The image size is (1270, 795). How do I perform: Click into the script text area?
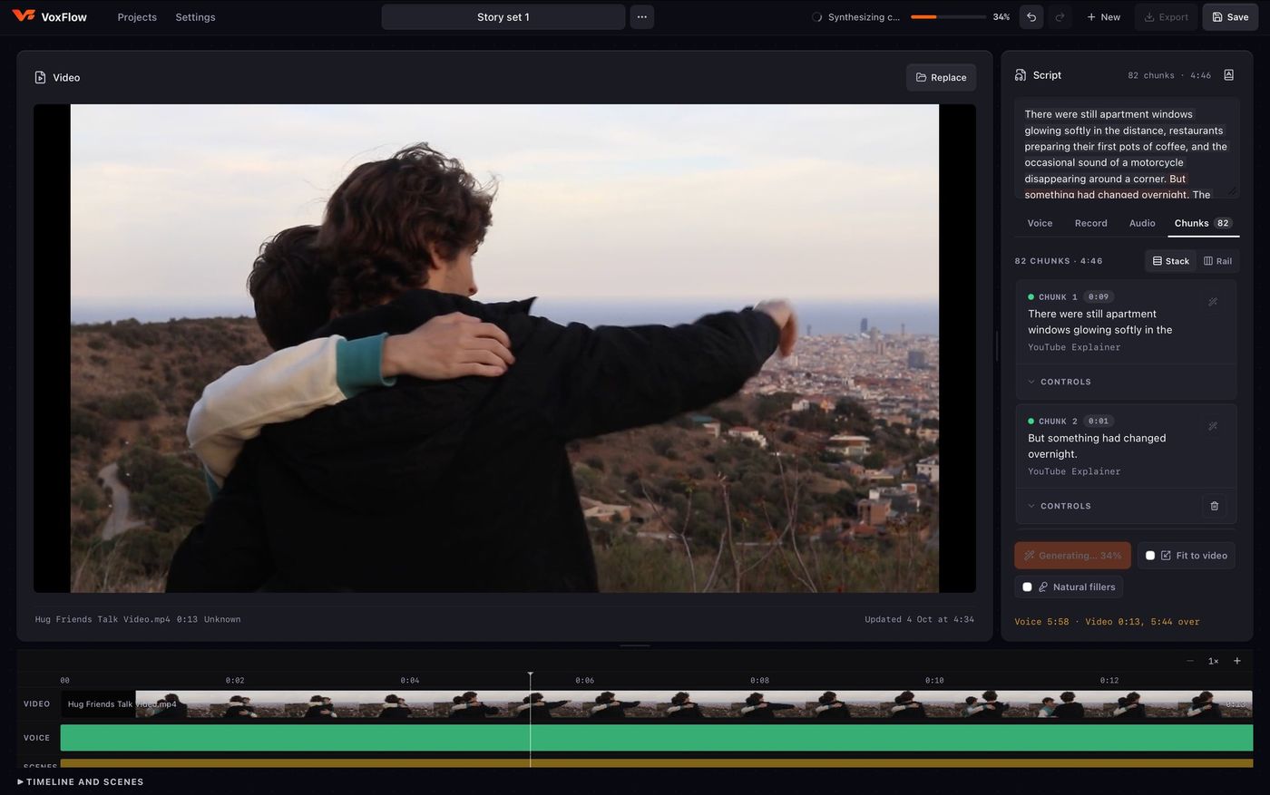pyautogui.click(x=1127, y=148)
